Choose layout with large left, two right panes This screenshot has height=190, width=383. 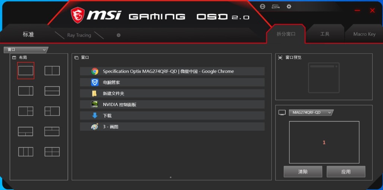click(x=26, y=111)
